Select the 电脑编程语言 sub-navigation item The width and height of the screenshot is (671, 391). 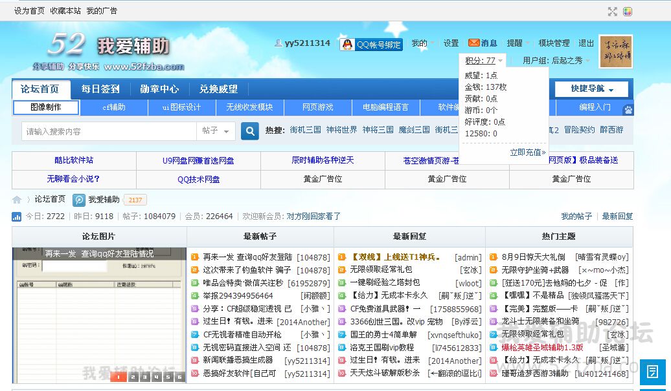[385, 107]
